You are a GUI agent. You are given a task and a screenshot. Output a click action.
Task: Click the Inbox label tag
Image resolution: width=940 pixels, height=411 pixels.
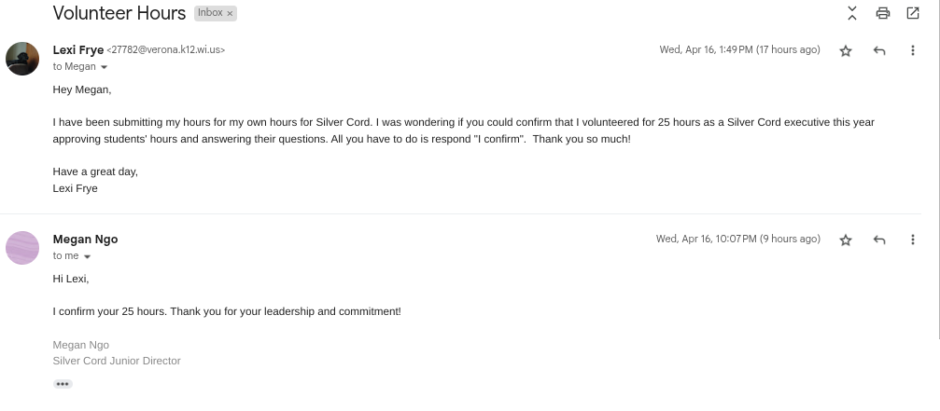point(210,13)
